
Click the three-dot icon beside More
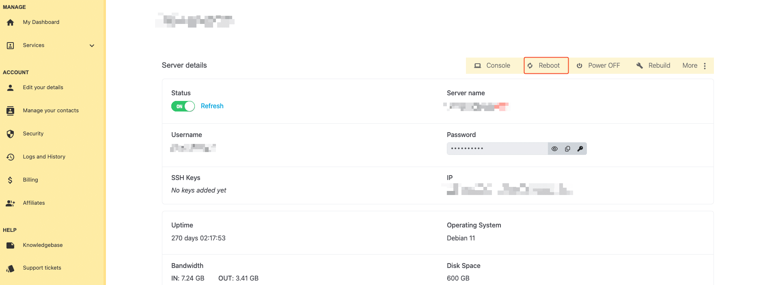pos(705,66)
